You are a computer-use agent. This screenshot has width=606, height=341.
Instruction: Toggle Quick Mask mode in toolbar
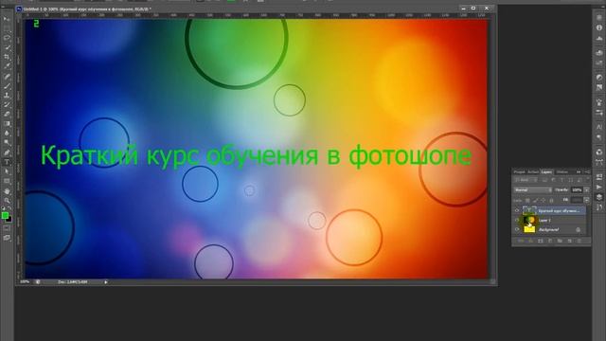pyautogui.click(x=7, y=228)
